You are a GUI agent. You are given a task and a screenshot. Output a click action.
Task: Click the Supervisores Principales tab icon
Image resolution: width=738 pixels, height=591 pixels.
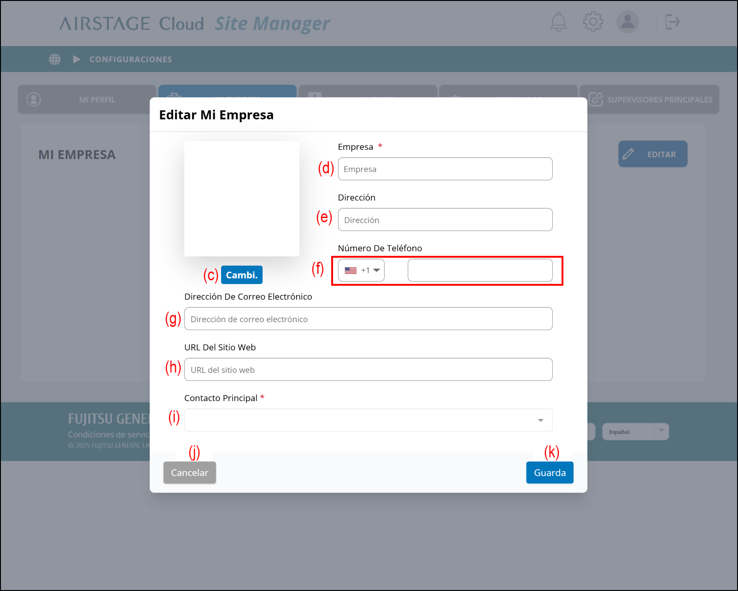pos(595,100)
